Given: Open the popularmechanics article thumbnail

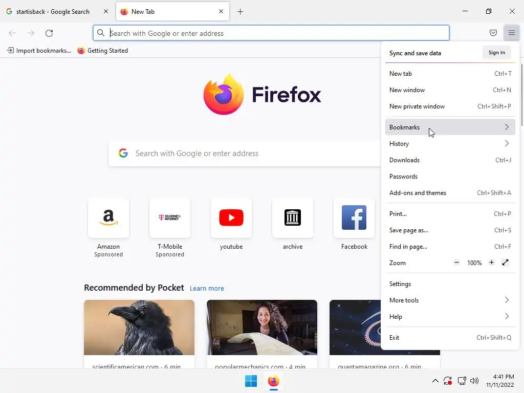Looking at the screenshot, I should 262,327.
